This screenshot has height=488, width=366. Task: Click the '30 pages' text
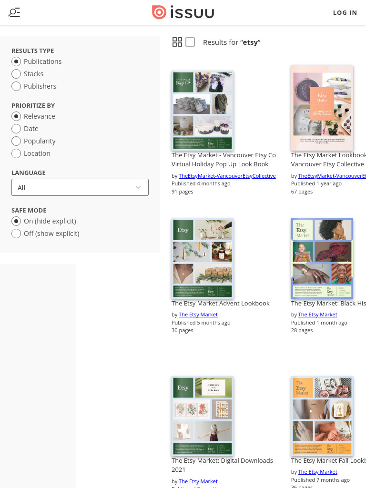(183, 331)
